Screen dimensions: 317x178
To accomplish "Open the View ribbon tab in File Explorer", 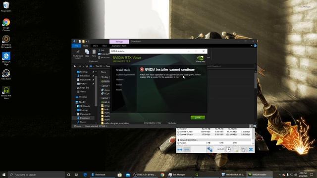I will [x=105, y=46].
